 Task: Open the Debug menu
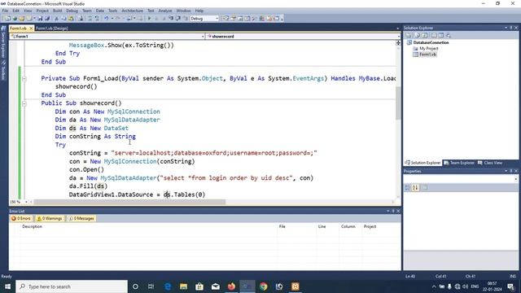72,11
